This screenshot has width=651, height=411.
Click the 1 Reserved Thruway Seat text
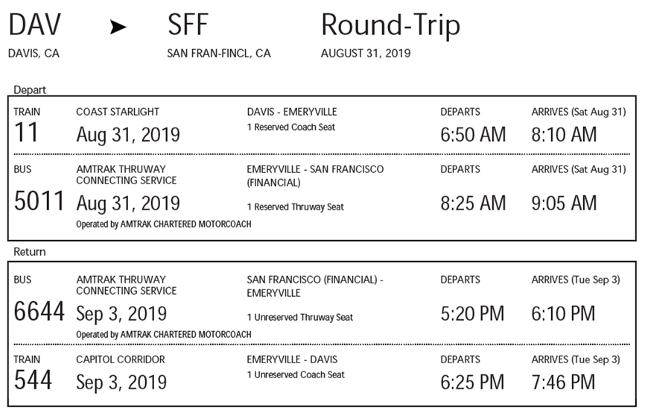coord(295,207)
